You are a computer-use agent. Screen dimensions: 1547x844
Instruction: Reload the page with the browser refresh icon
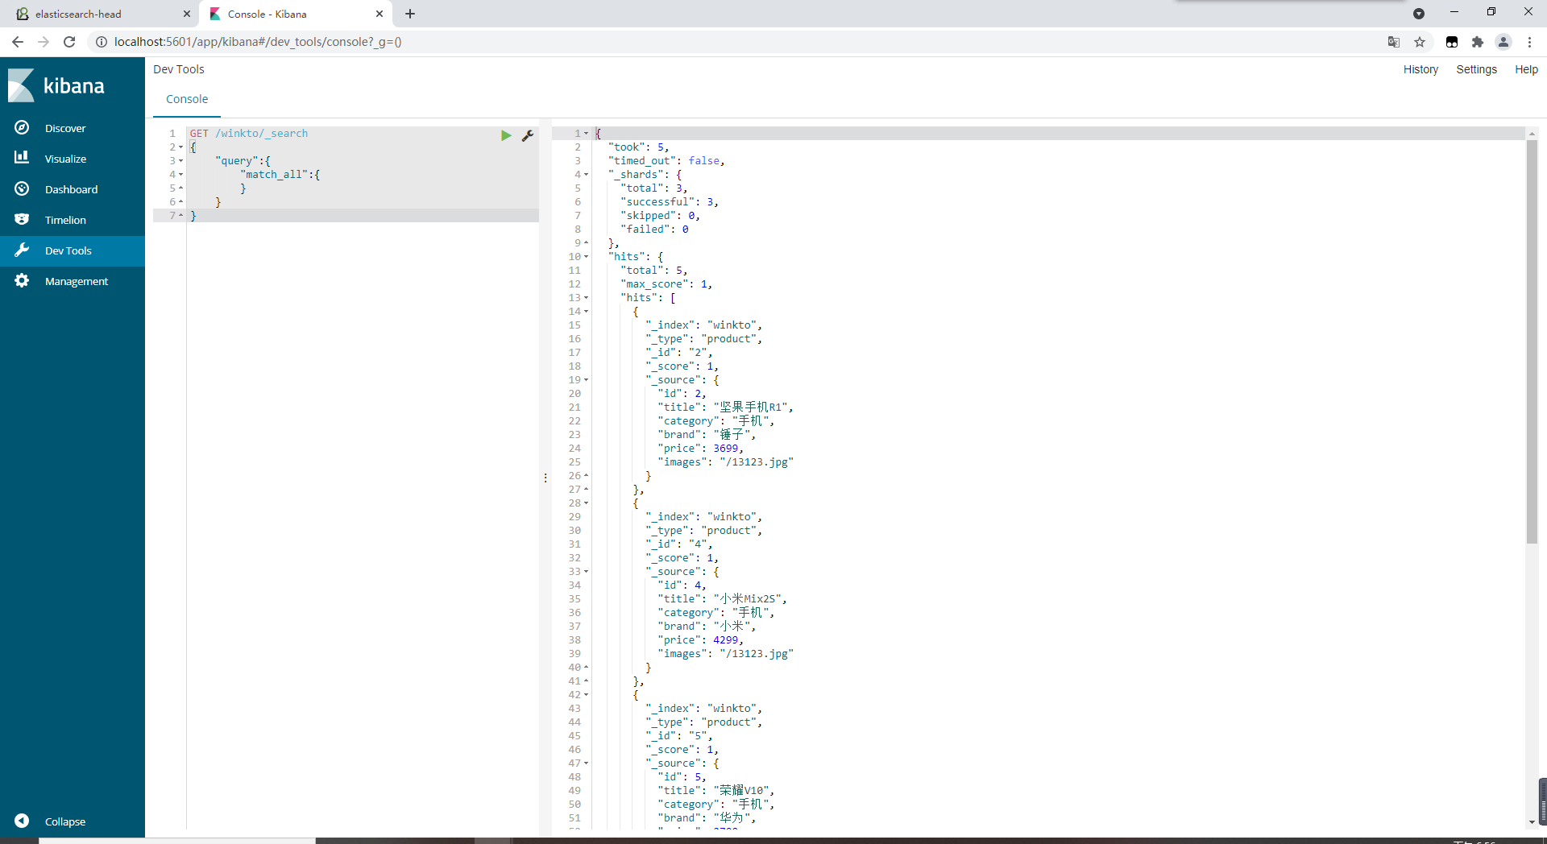(69, 42)
